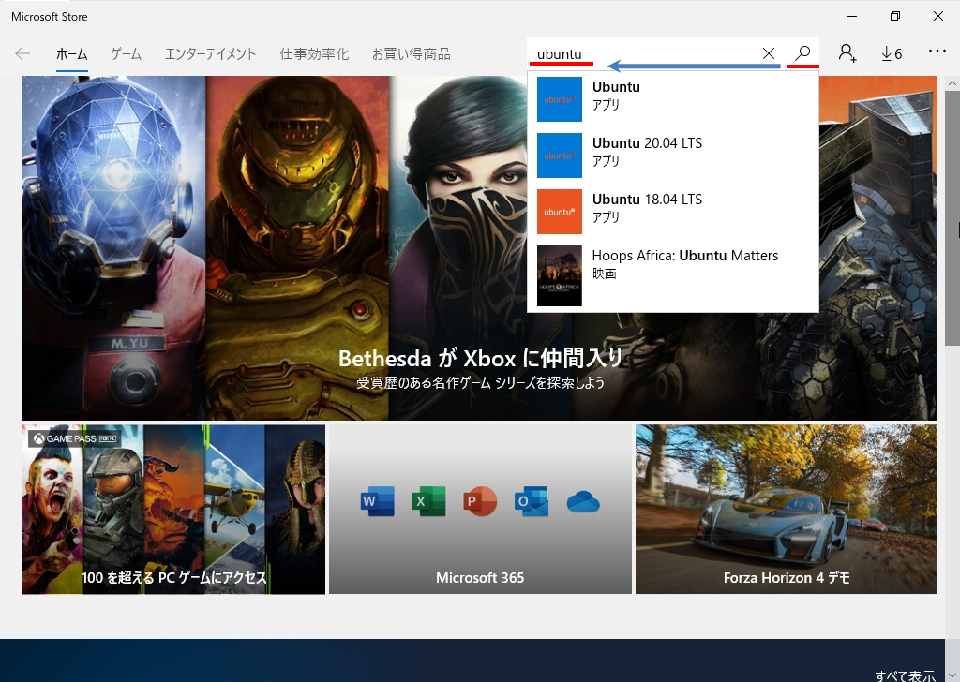Open downloads and updates (6)
The height and width of the screenshot is (682, 960).
coord(892,53)
